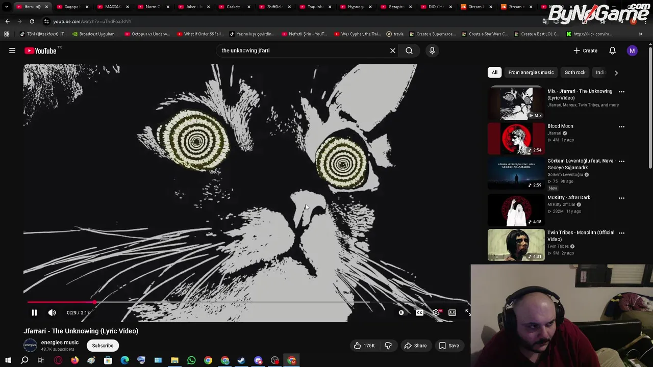Select From energies music chip
Image resolution: width=653 pixels, height=367 pixels.
pos(531,72)
